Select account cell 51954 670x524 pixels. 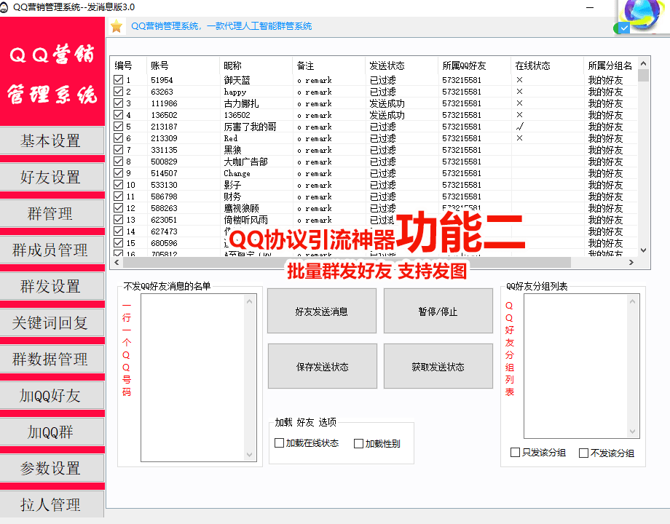tap(162, 80)
